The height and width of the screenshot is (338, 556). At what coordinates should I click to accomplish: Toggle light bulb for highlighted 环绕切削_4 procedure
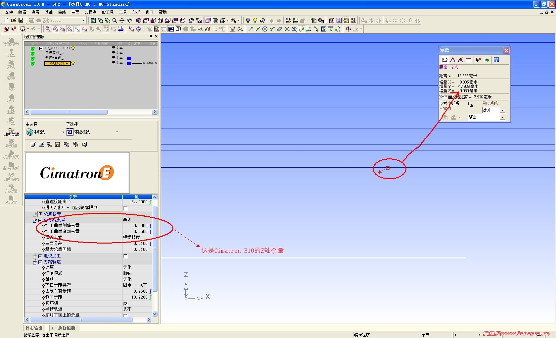(73, 63)
